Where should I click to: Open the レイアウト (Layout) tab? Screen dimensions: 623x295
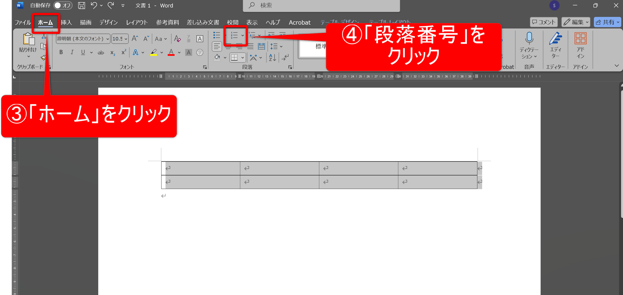click(x=137, y=22)
